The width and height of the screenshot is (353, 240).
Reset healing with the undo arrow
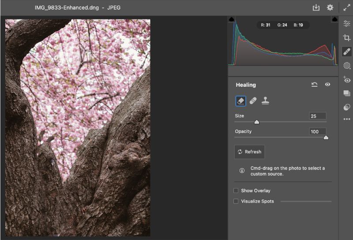coord(314,85)
